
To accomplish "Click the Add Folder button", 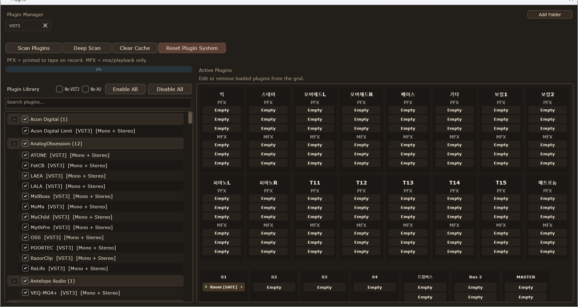I will (x=550, y=14).
